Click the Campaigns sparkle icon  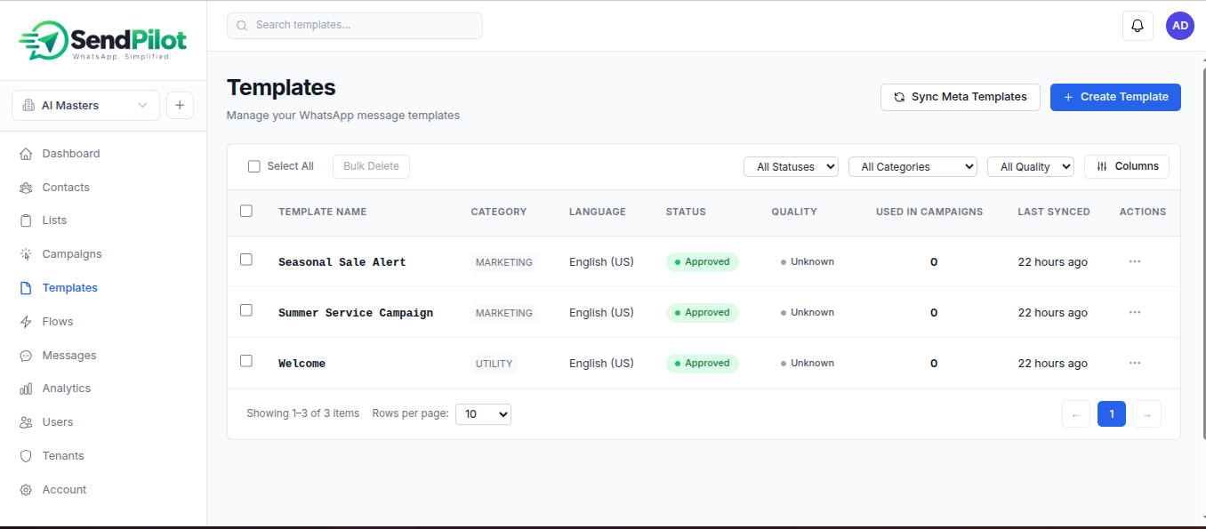point(26,254)
